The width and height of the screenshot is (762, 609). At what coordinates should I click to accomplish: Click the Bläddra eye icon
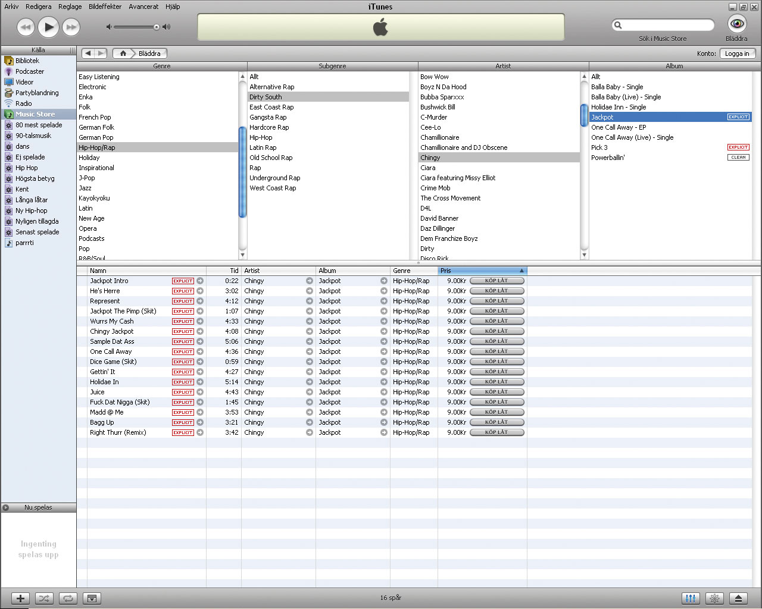(x=737, y=24)
